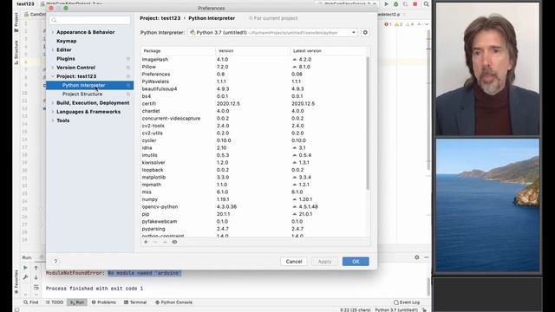Switch to the Run tool window tab
Image resolution: width=555 pixels, height=312 pixels.
pyautogui.click(x=77, y=302)
